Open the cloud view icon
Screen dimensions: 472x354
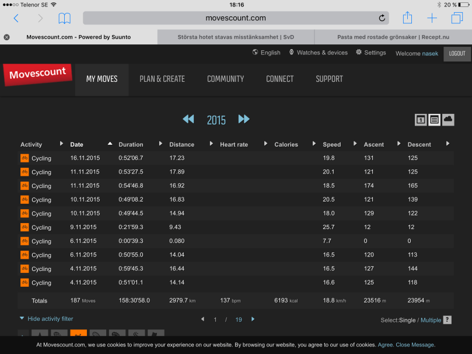tap(448, 119)
